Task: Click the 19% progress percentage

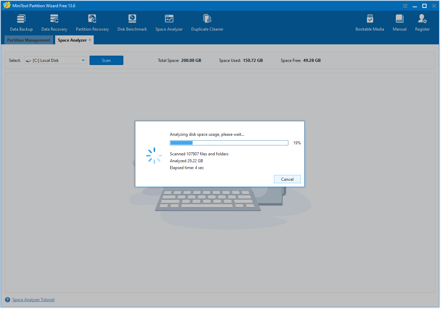Action: coord(297,143)
